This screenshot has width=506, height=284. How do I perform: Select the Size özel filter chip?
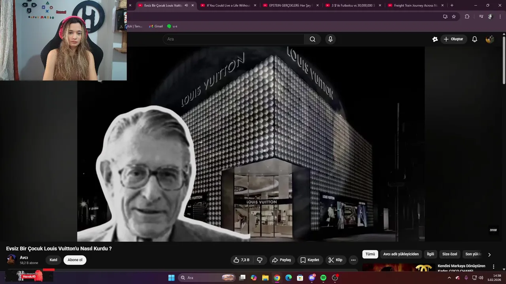click(449, 254)
